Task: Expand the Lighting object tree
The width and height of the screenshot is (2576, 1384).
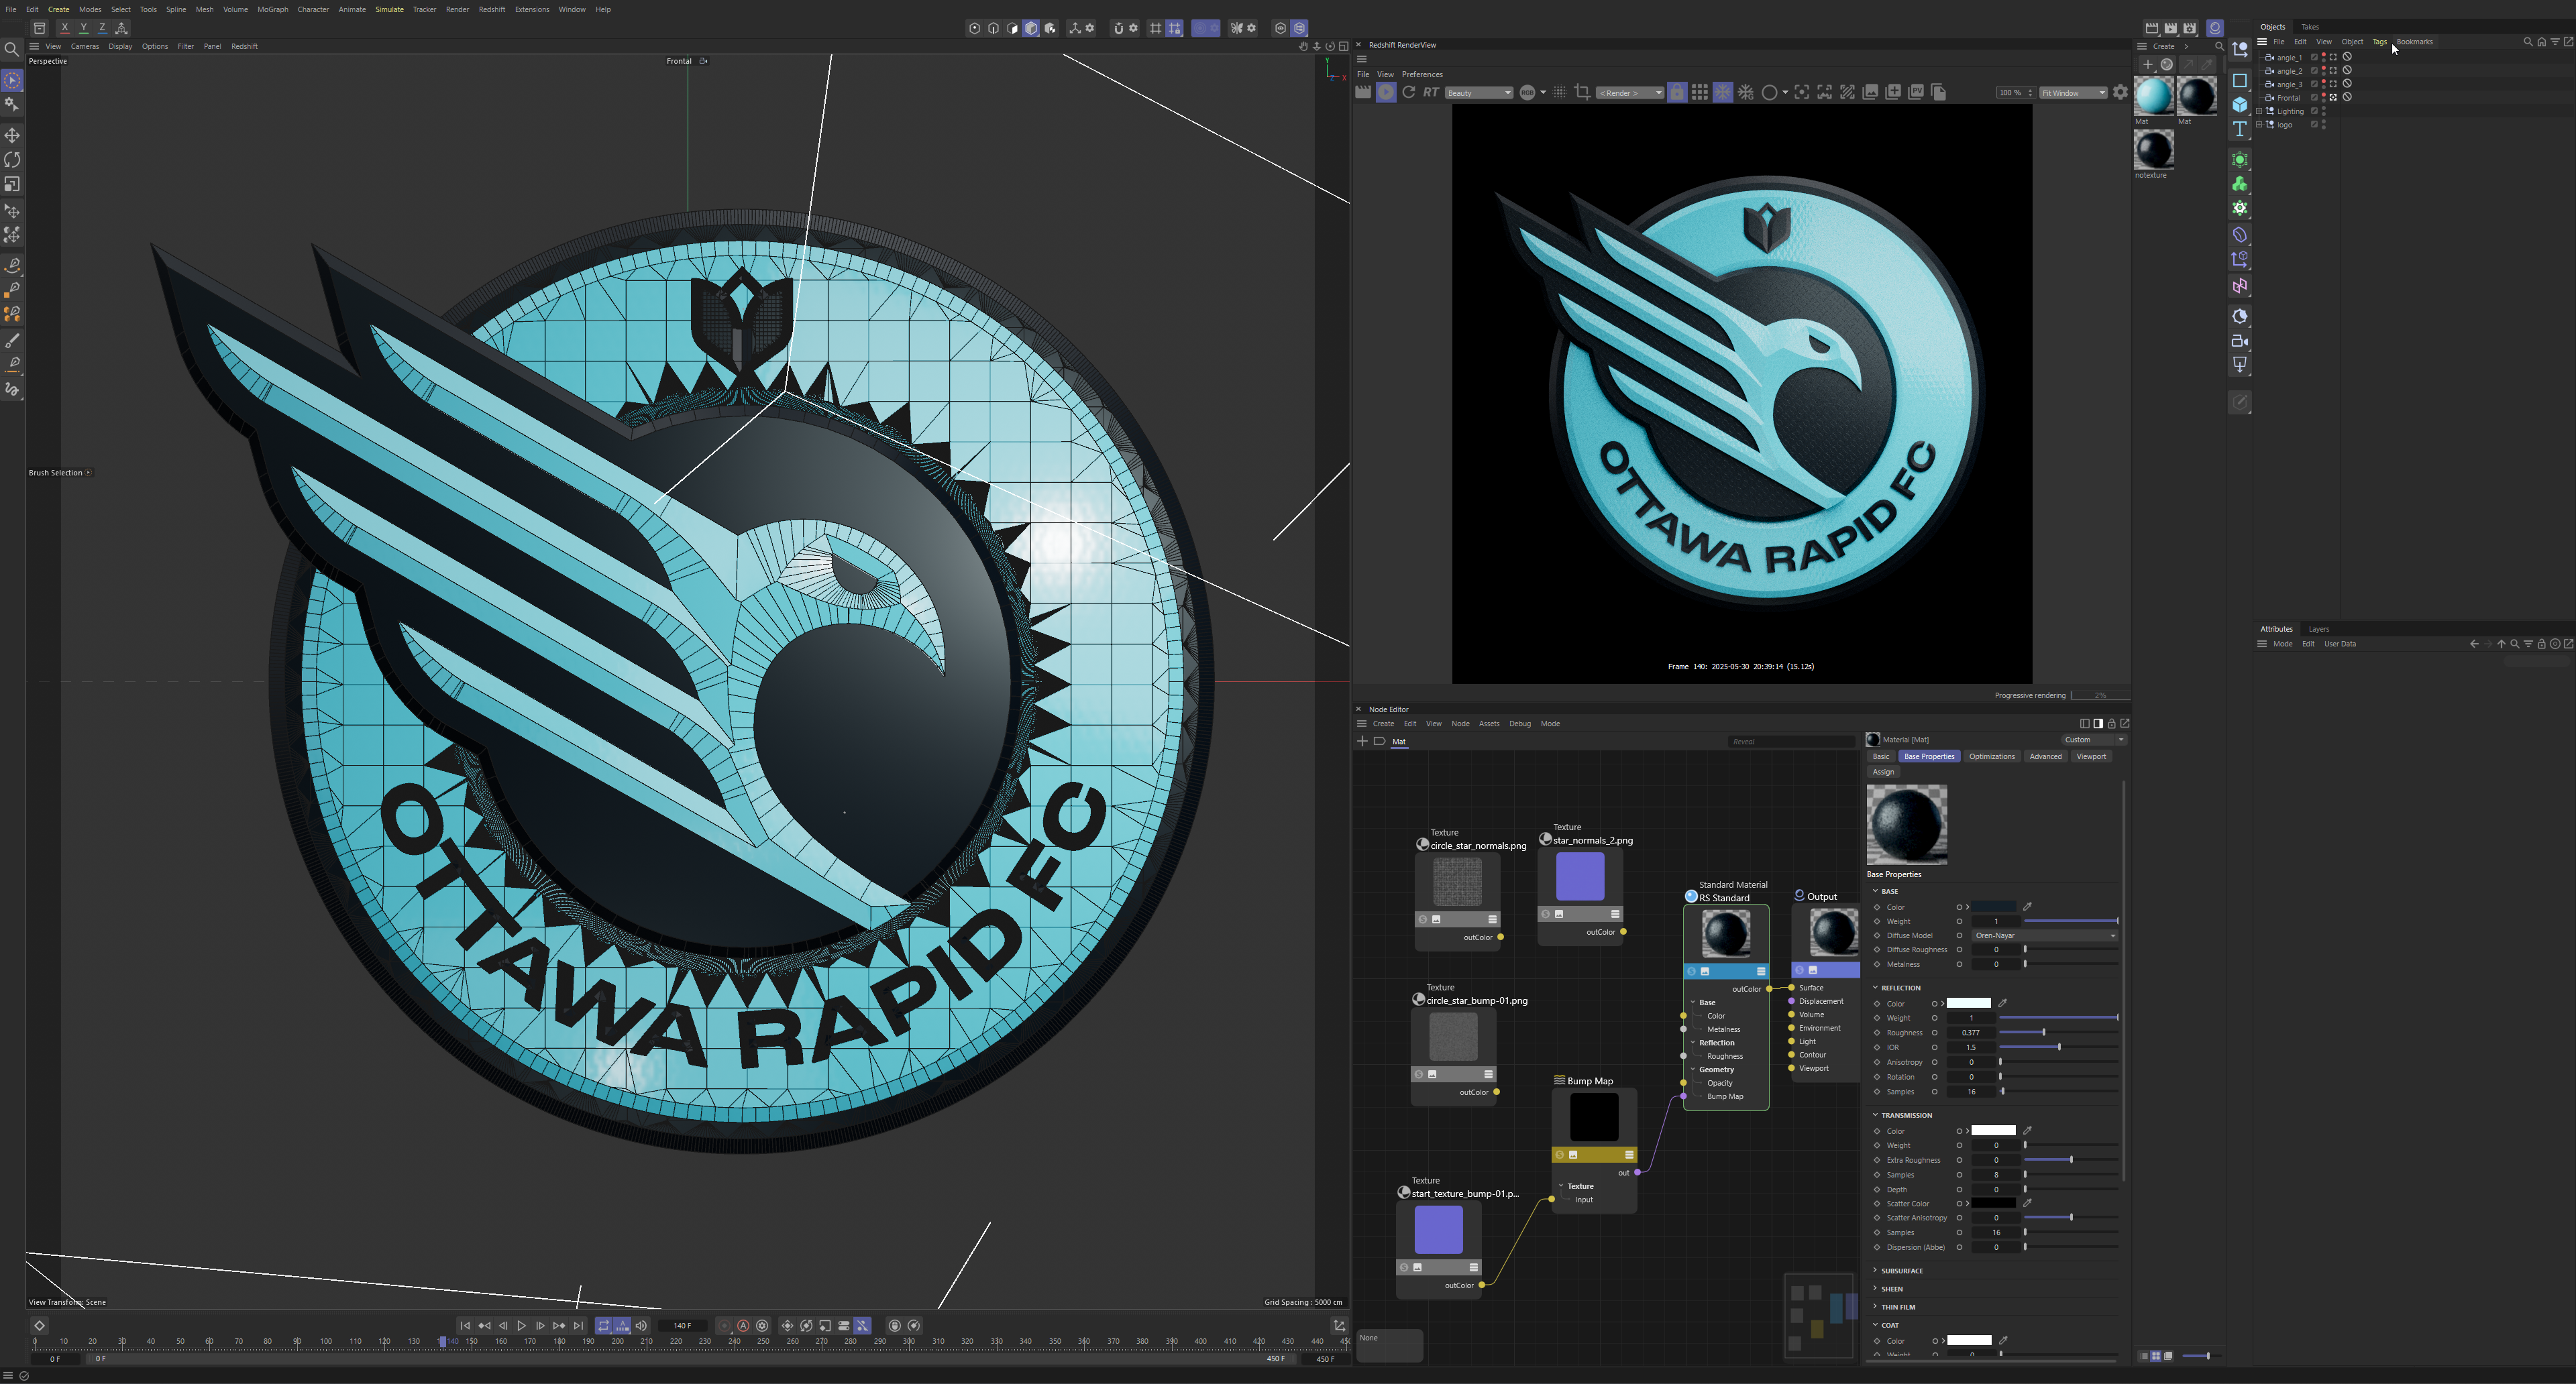Action: coord(2259,111)
